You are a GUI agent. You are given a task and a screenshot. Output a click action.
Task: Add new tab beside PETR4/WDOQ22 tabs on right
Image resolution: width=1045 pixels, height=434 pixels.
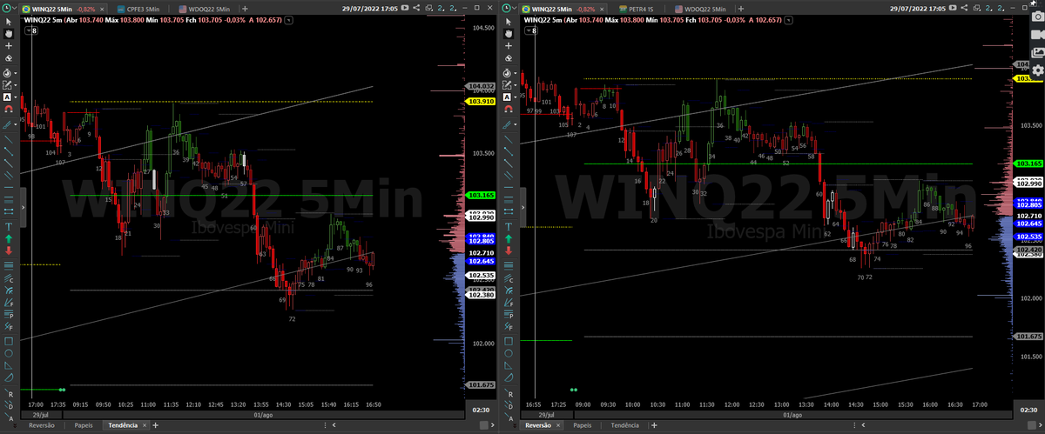pyautogui.click(x=742, y=8)
